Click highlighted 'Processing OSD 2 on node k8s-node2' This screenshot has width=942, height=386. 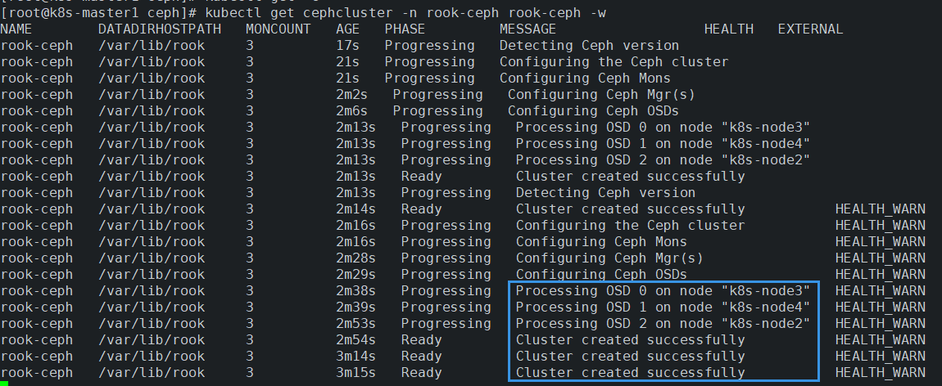click(x=663, y=324)
